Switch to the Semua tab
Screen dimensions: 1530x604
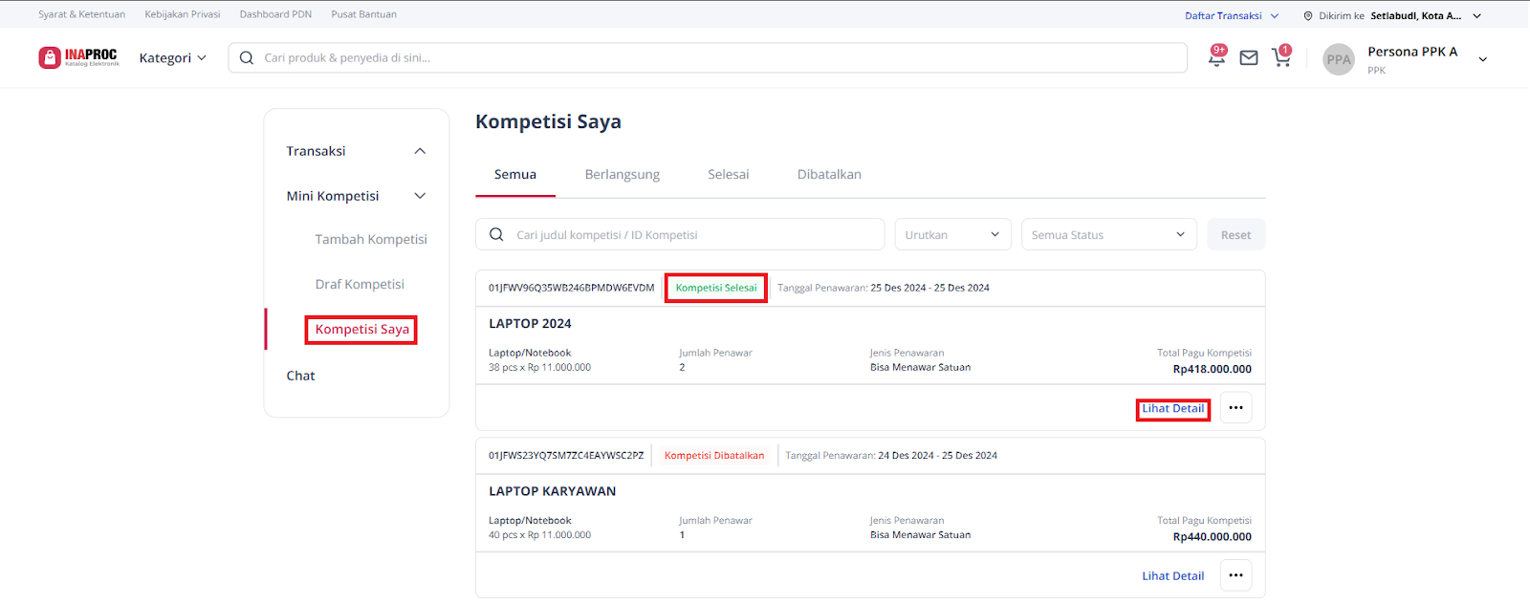[515, 175]
